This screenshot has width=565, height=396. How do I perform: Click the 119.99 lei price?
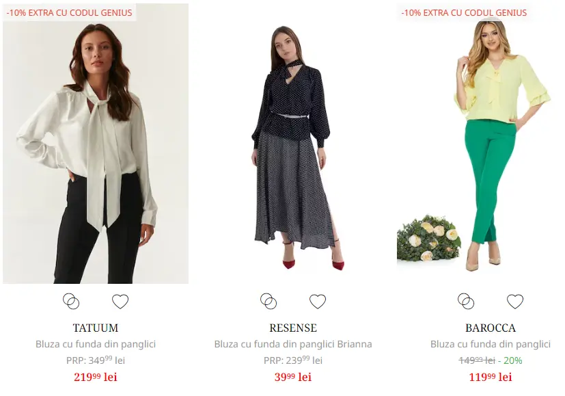point(491,377)
